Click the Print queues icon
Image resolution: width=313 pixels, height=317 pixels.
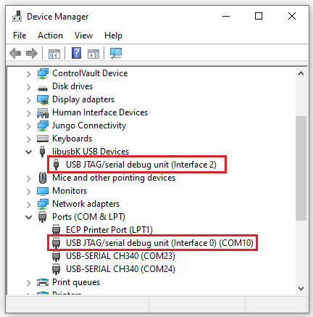pyautogui.click(x=43, y=282)
